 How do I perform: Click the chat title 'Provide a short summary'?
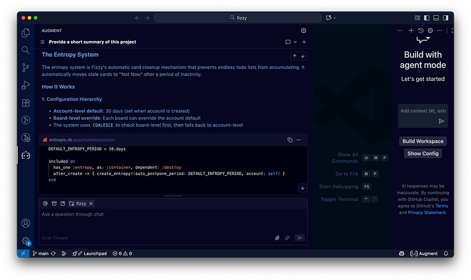point(92,42)
